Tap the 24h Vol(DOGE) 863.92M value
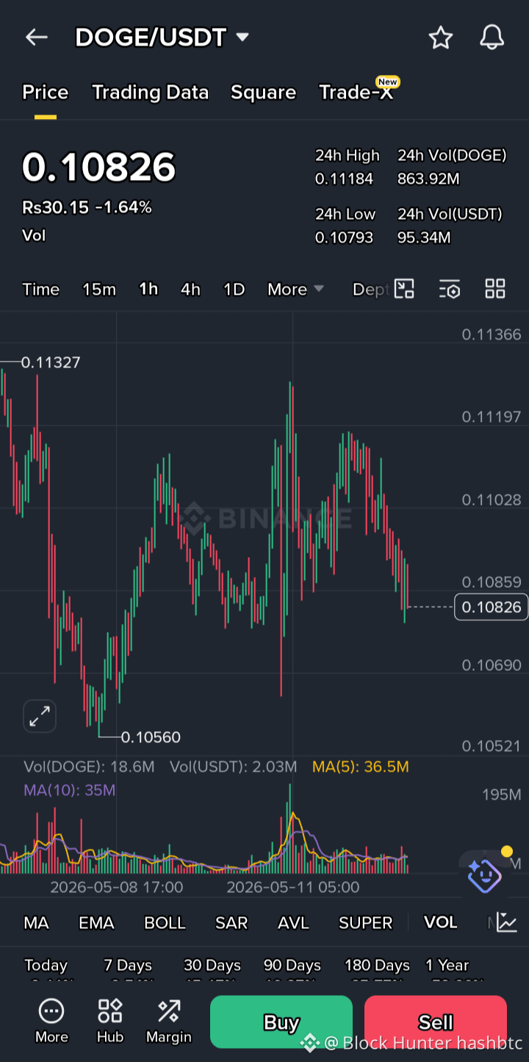 [428, 179]
